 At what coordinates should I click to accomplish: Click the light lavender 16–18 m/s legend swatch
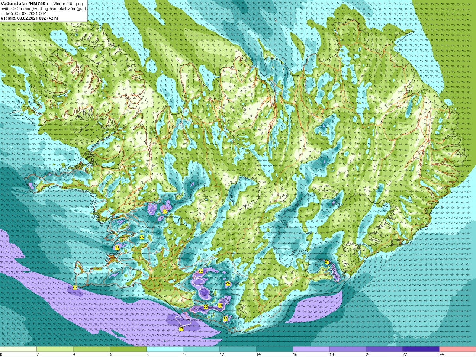click(x=311, y=349)
